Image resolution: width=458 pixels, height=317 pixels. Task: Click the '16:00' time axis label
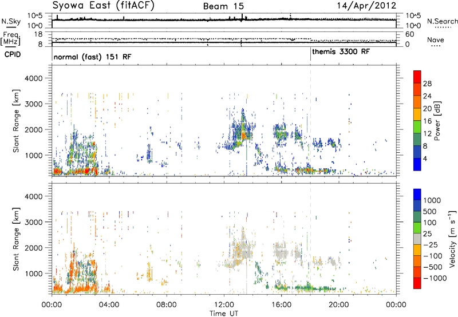pos(281,305)
